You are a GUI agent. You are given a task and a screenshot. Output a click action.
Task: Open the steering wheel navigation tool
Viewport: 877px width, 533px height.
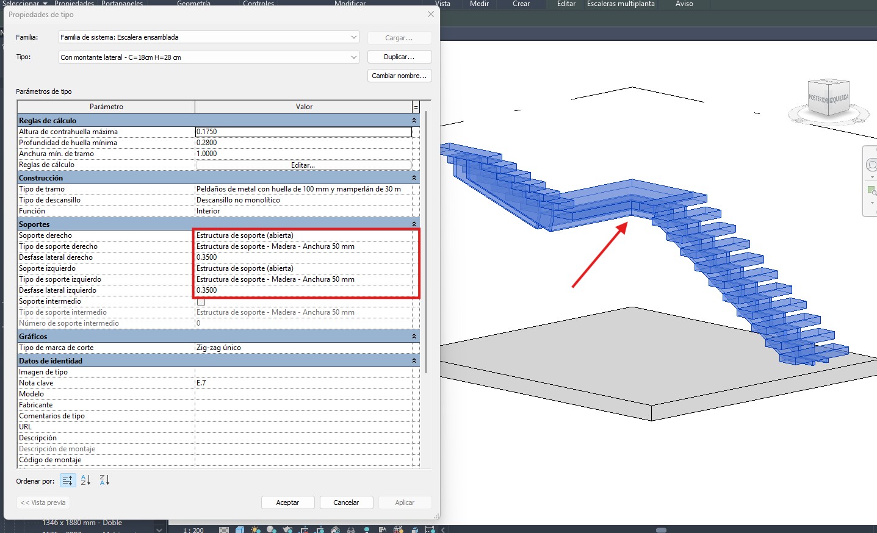pyautogui.click(x=871, y=165)
